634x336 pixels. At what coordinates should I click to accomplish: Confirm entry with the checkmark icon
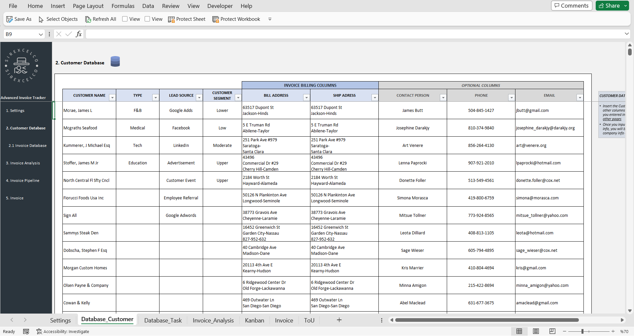pyautogui.click(x=69, y=34)
